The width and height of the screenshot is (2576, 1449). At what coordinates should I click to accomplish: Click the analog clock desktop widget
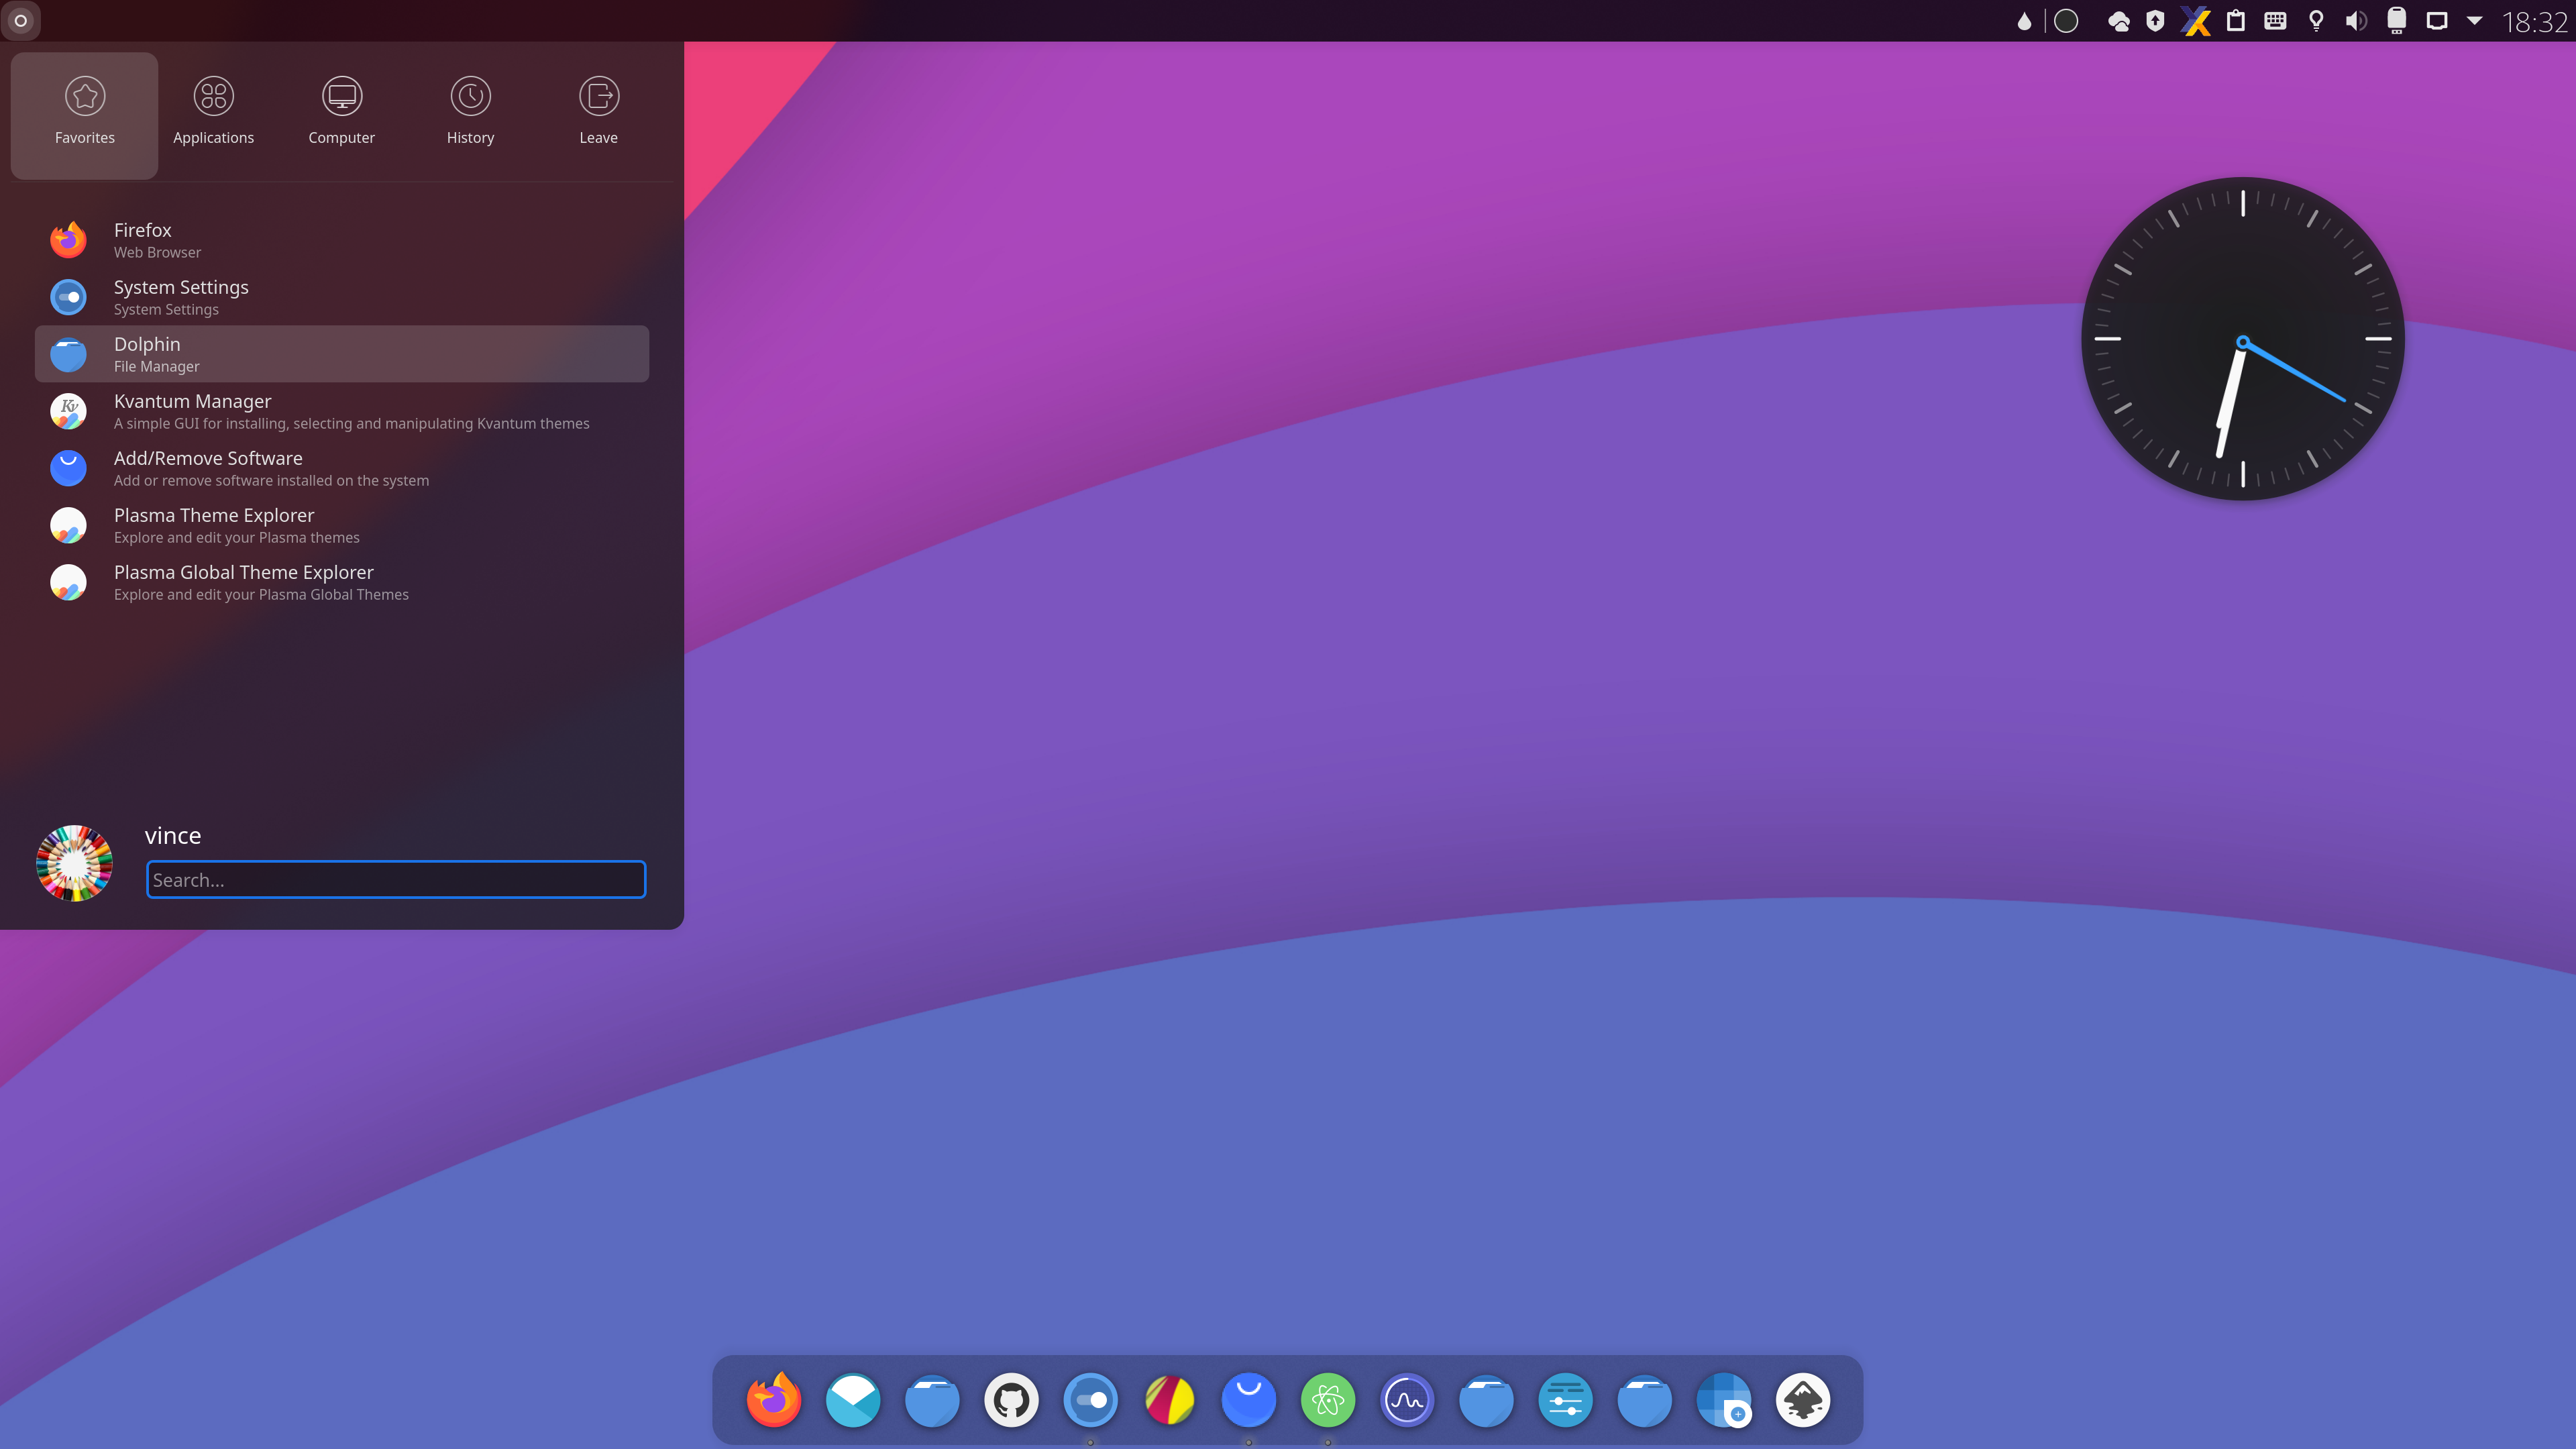[x=2243, y=339]
